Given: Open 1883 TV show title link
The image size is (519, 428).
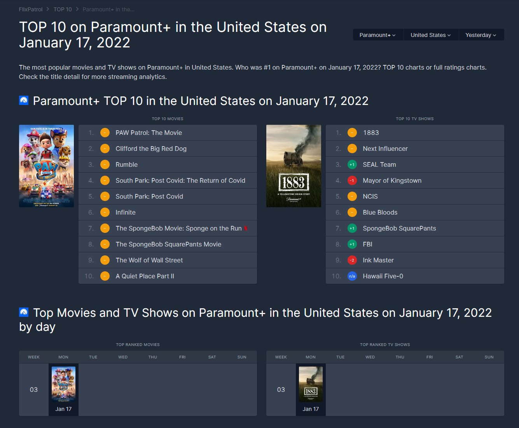Looking at the screenshot, I should pos(371,133).
